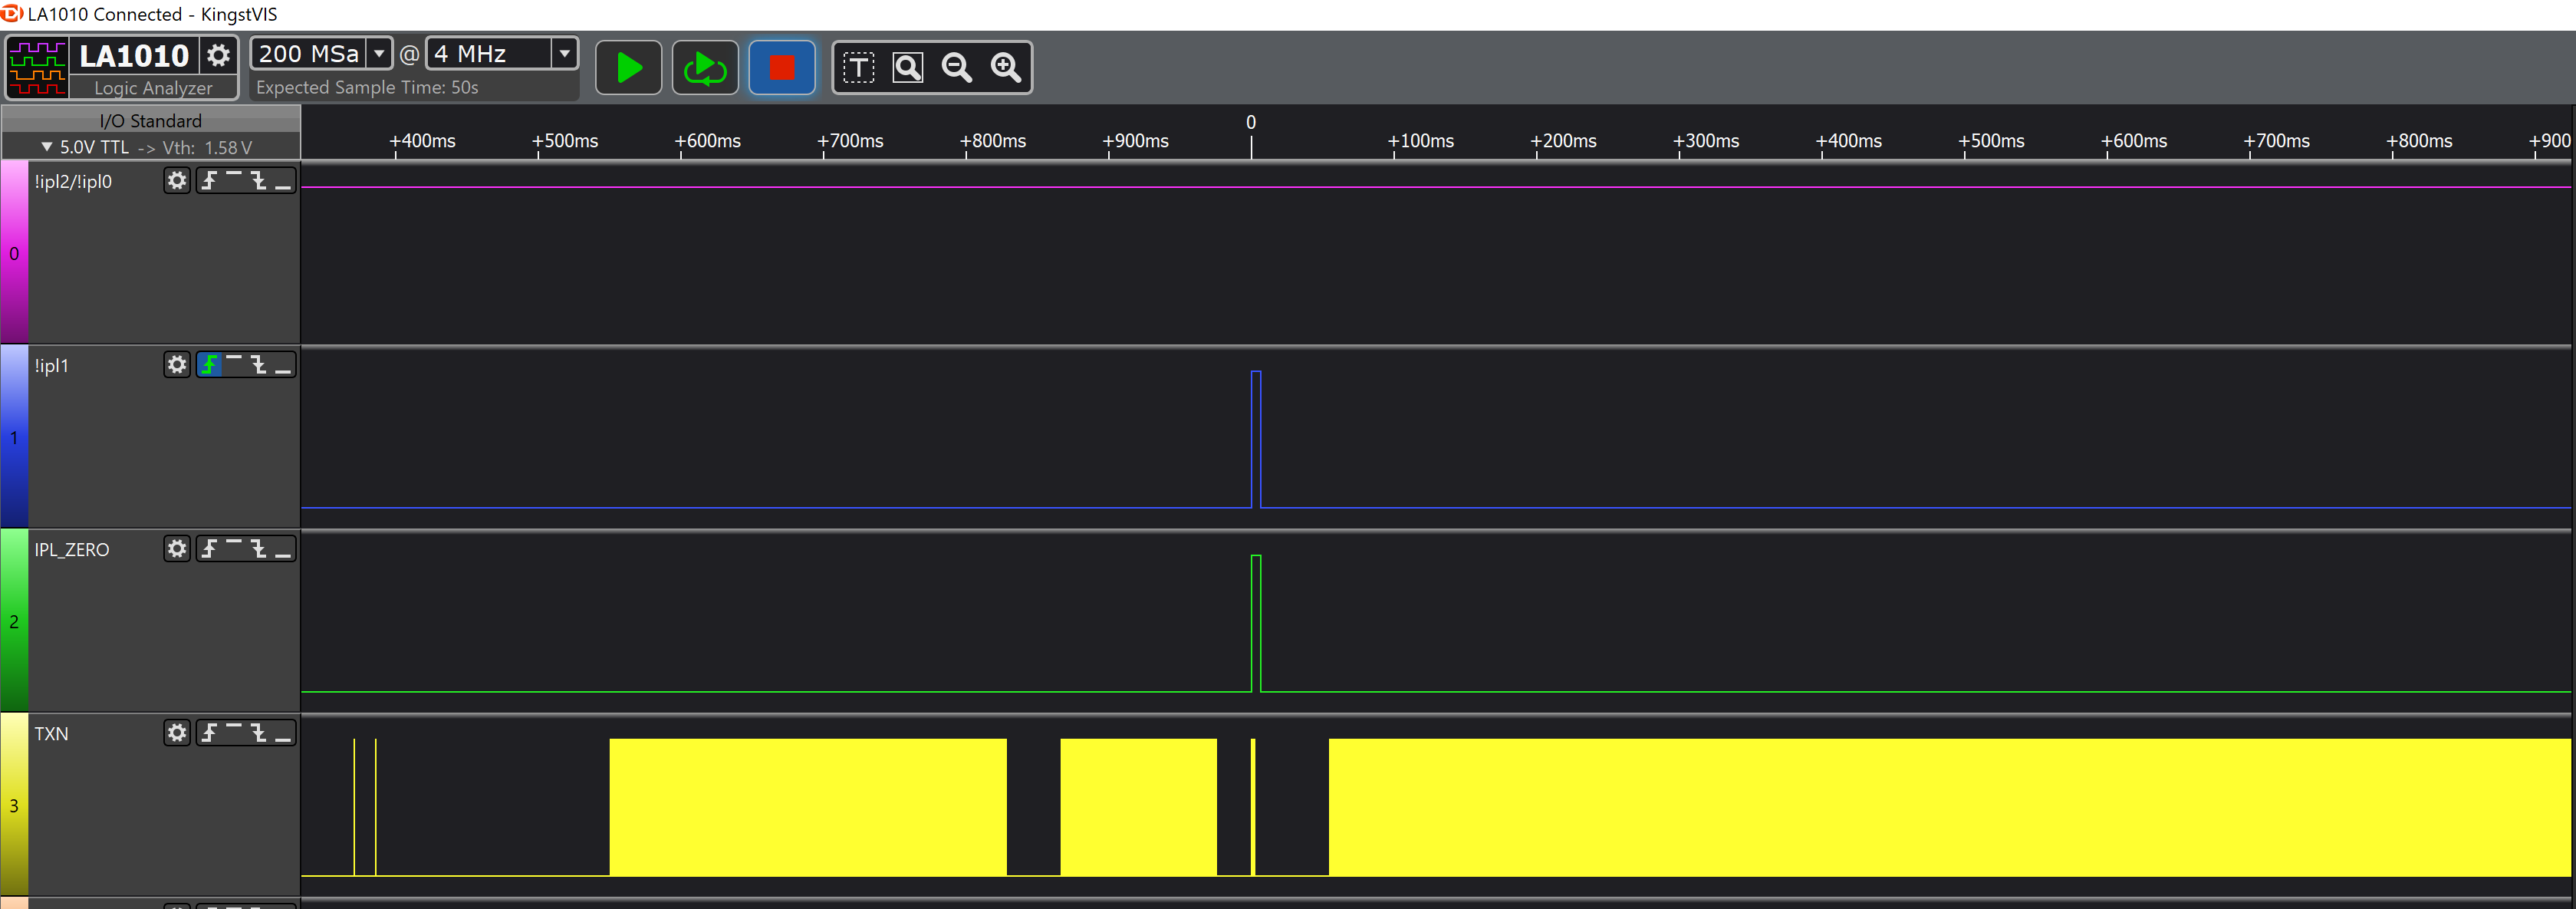Click the Logic Analyzer label under LA1010
2576x909 pixels.
coord(153,88)
